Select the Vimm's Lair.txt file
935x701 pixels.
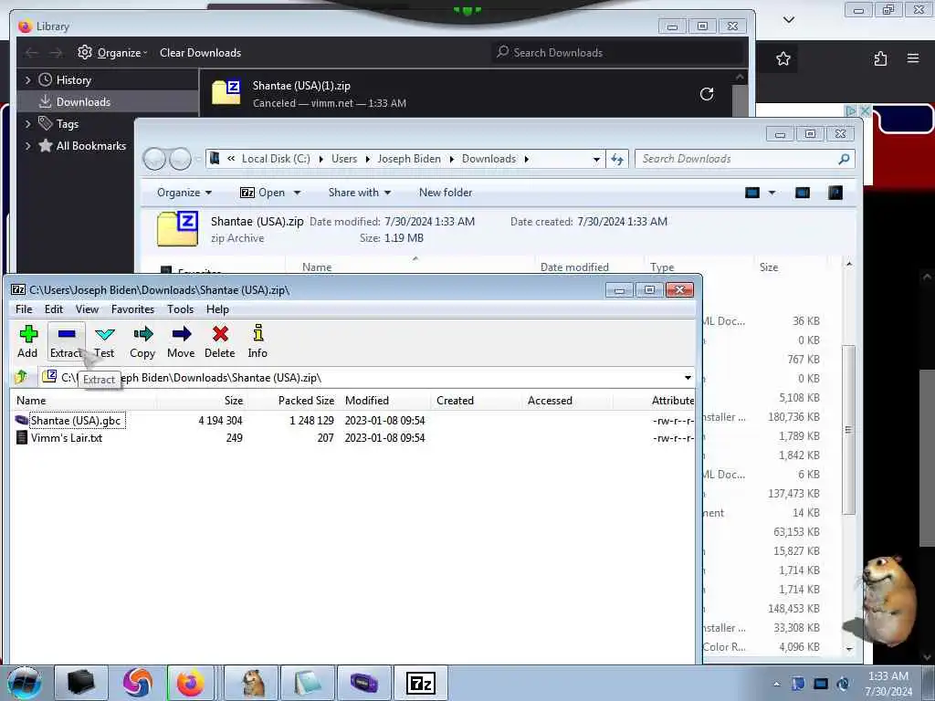coord(66,437)
